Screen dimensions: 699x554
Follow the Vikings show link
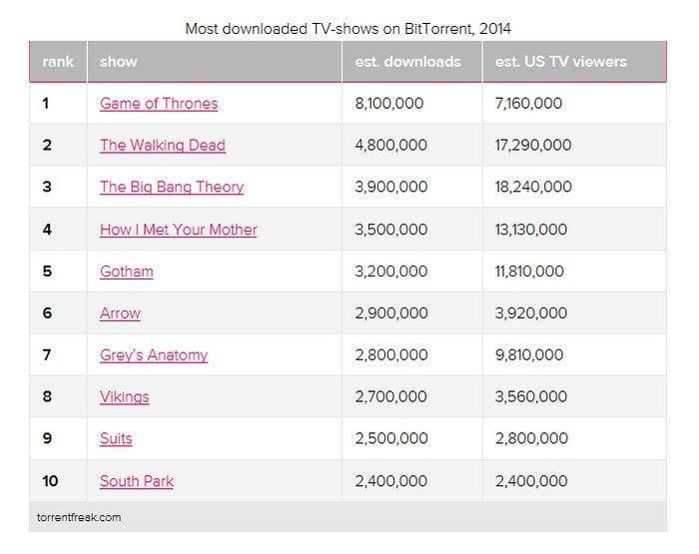124,396
